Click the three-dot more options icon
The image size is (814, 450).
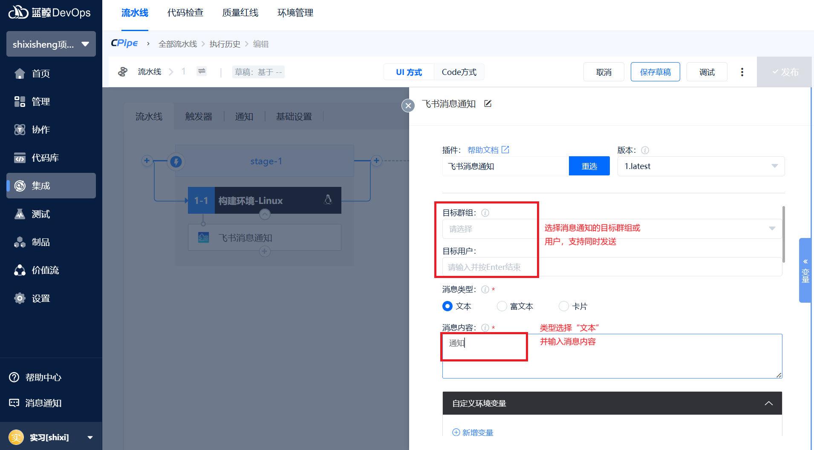coord(742,72)
